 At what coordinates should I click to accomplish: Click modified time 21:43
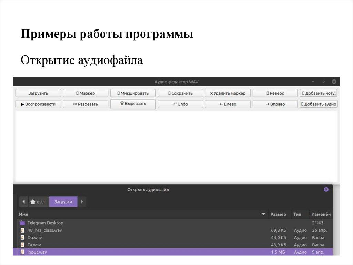(x=317, y=223)
